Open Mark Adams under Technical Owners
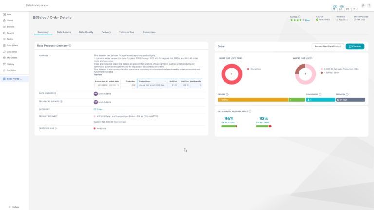This screenshot has width=374, height=210. tap(102, 102)
